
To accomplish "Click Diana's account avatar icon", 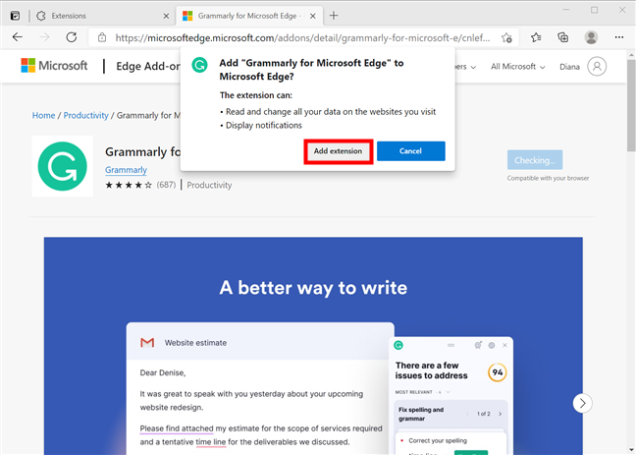I will pyautogui.click(x=597, y=66).
